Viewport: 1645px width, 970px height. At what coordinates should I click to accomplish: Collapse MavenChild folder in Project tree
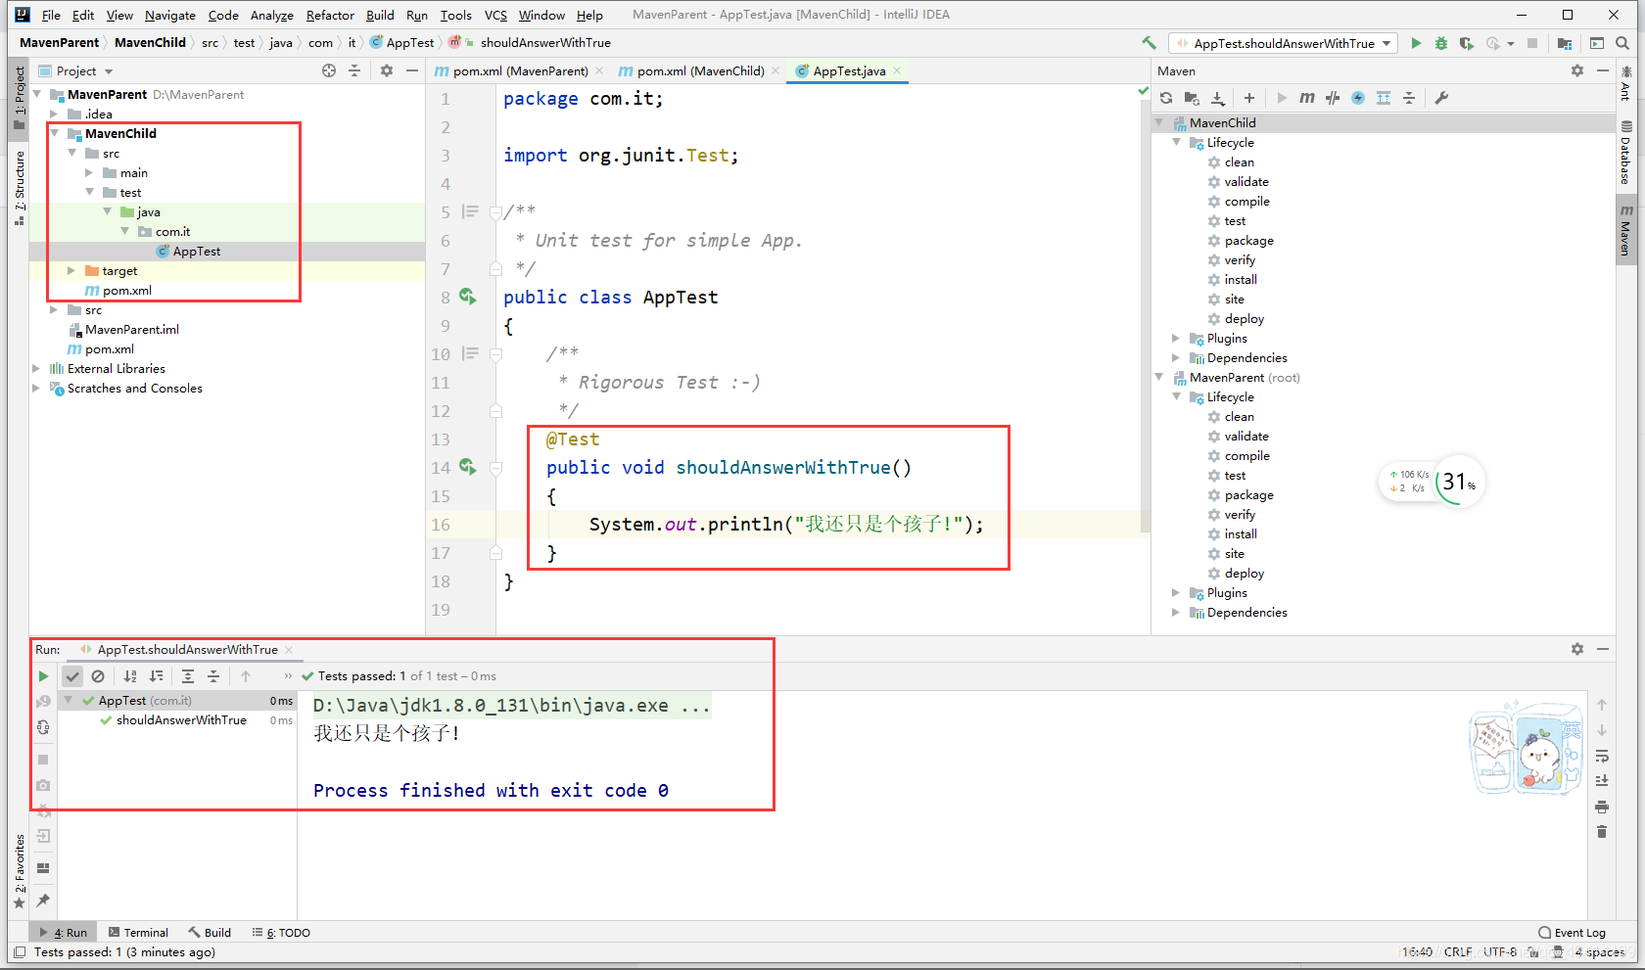[55, 133]
